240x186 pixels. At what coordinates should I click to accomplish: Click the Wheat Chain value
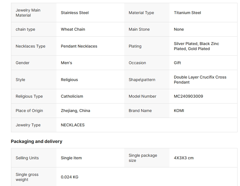point(73,29)
